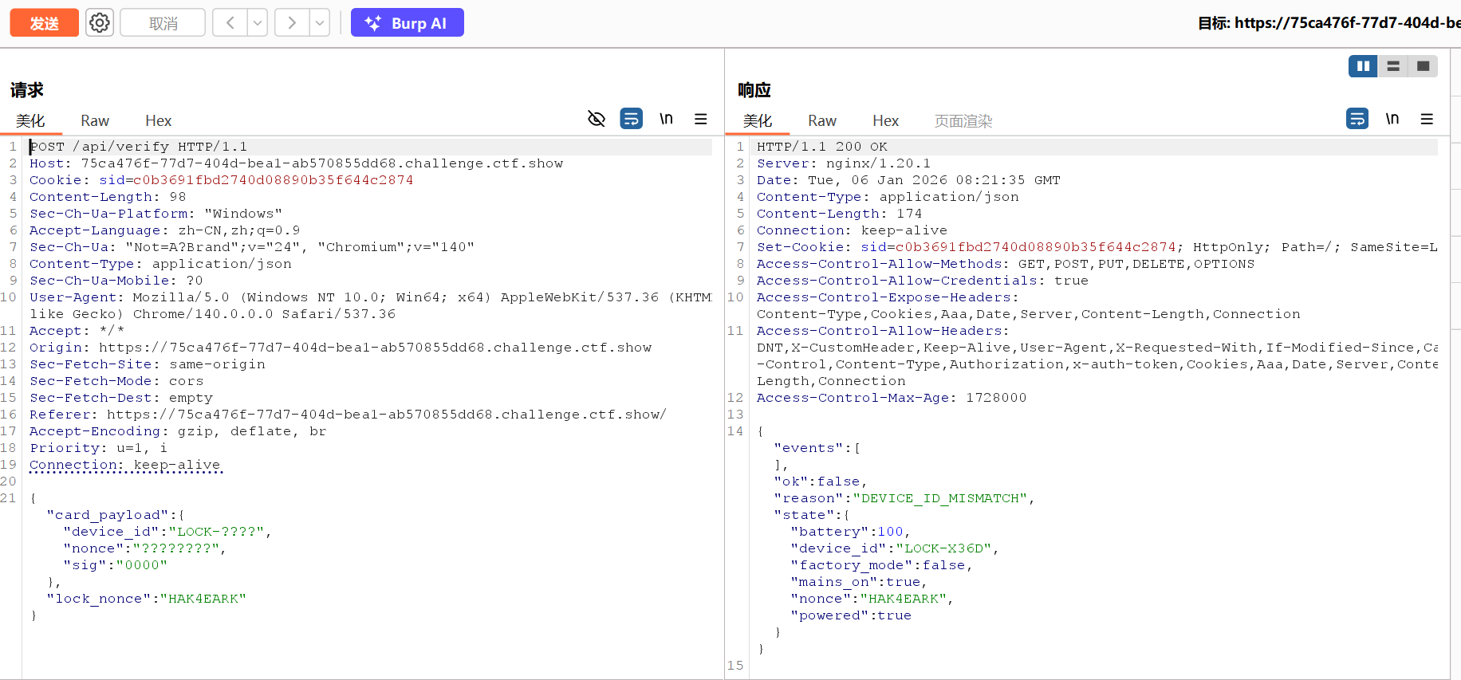
Task: Select side-by-side split layout view
Action: (x=1363, y=66)
